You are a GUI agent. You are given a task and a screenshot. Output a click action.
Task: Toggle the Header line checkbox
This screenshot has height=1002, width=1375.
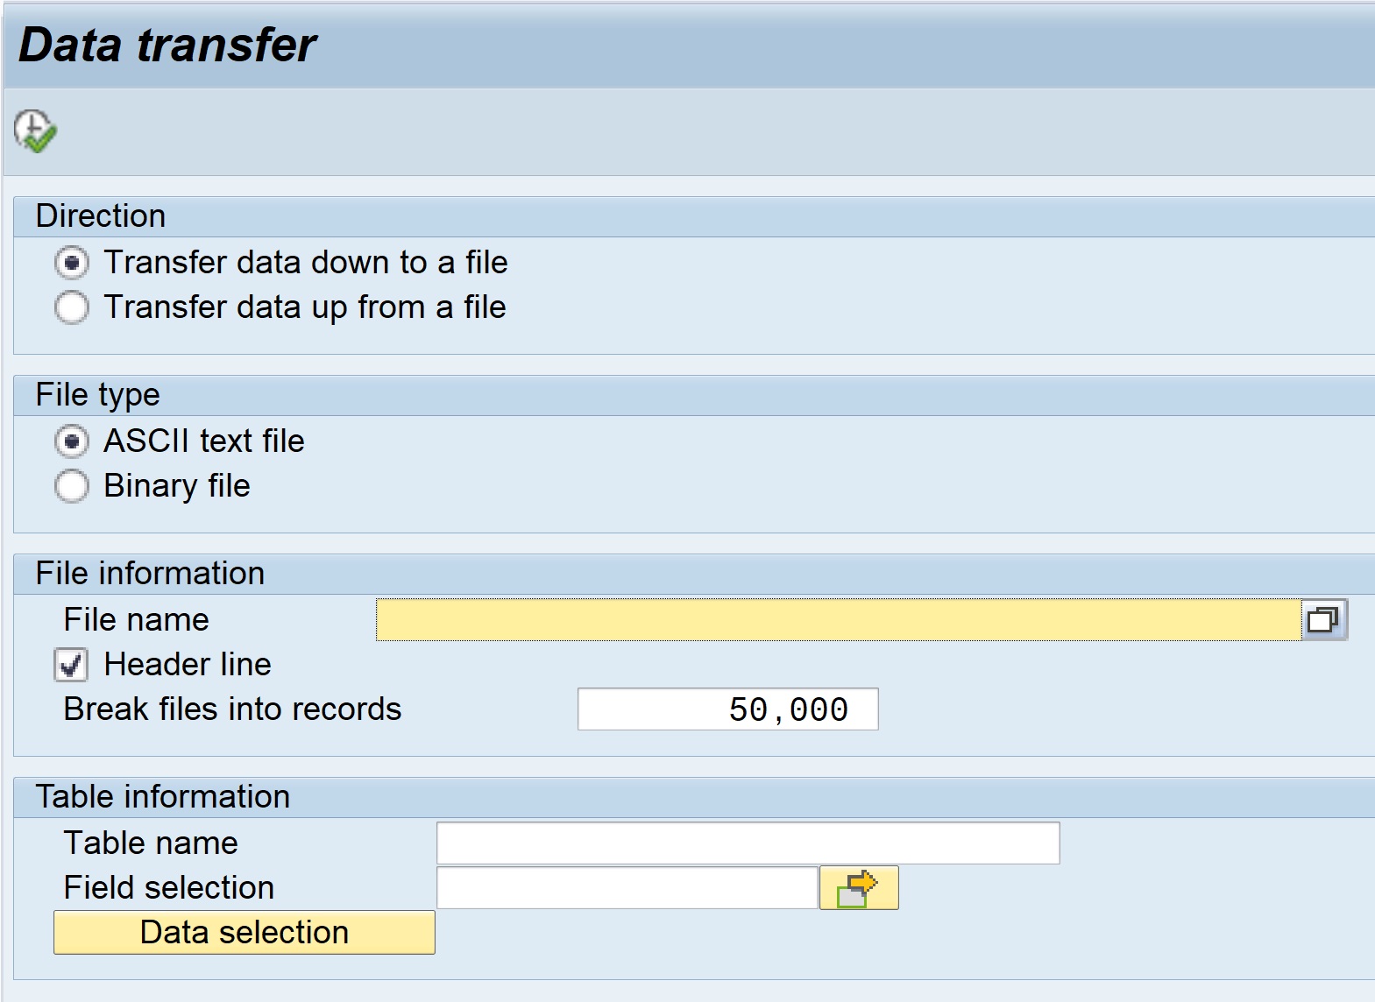tap(71, 665)
